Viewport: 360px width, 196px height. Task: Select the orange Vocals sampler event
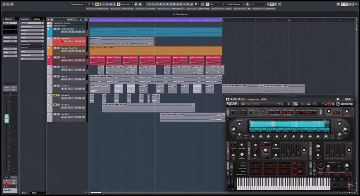[x=156, y=51]
